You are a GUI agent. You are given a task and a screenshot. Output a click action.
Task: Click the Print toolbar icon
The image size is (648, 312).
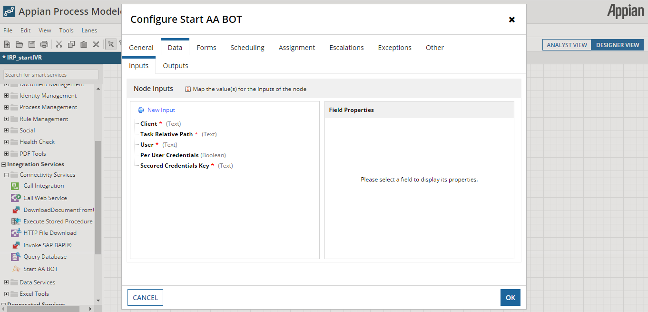tap(44, 44)
